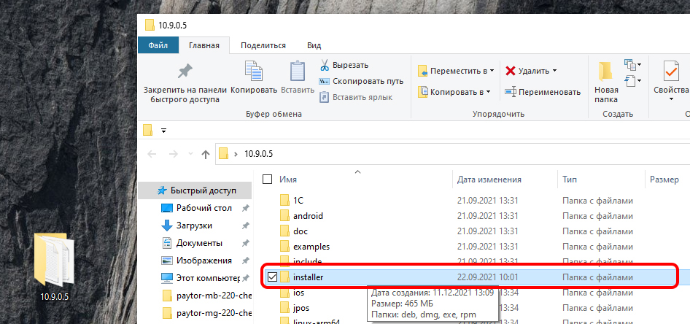The height and width of the screenshot is (324, 690).
Task: Switch to the View ribbon tab
Action: 314,45
